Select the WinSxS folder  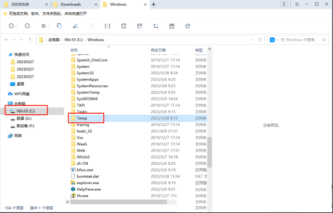[83, 157]
